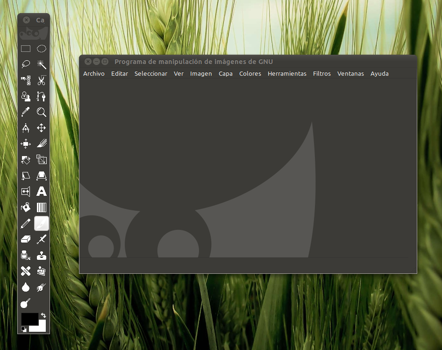Activate the Foreground Select tool
Screen dimensions: 442x350
26,96
